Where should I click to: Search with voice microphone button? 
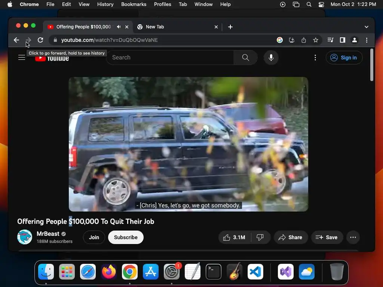click(x=271, y=58)
